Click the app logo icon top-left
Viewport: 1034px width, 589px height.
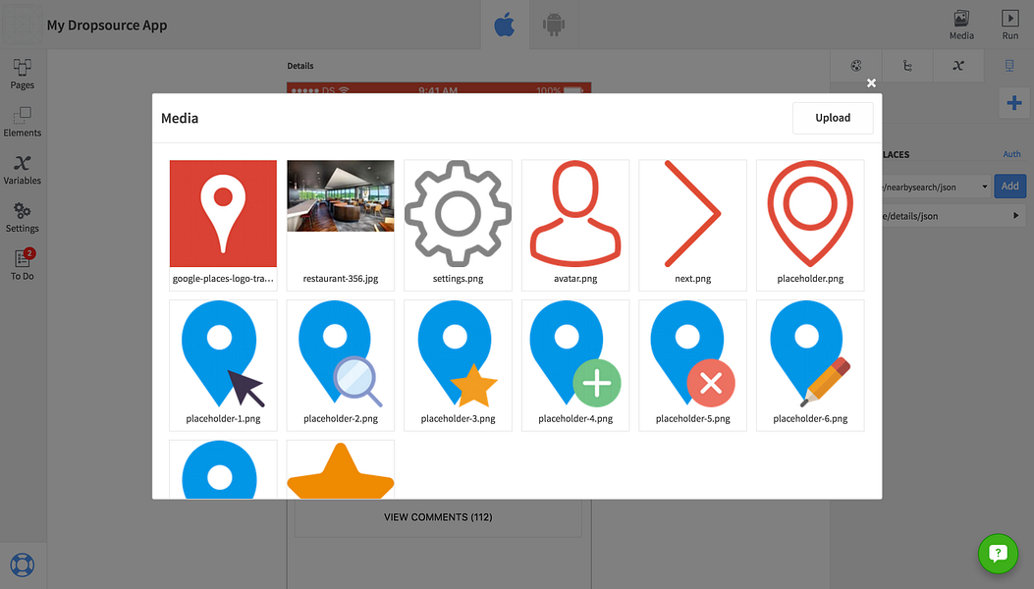21,25
